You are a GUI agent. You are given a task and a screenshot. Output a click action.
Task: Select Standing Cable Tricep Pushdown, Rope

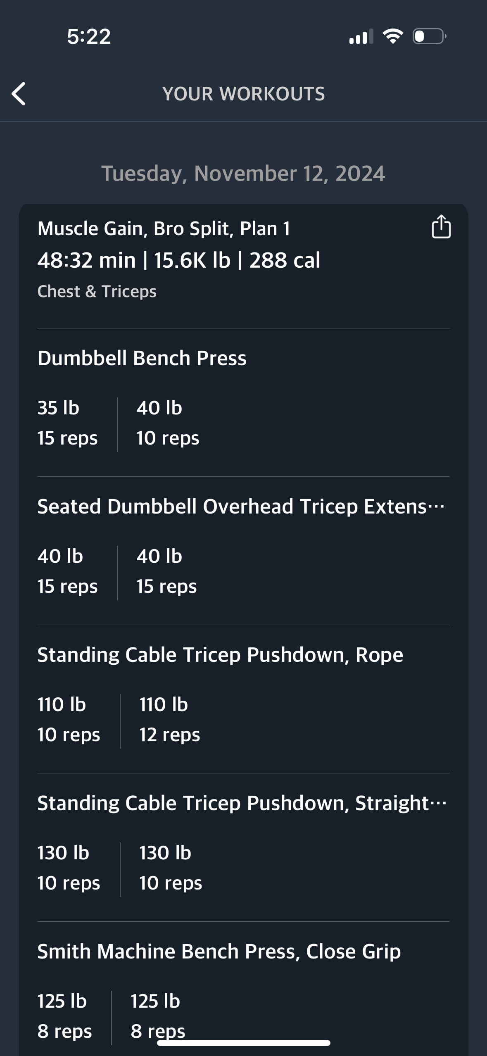coord(220,655)
